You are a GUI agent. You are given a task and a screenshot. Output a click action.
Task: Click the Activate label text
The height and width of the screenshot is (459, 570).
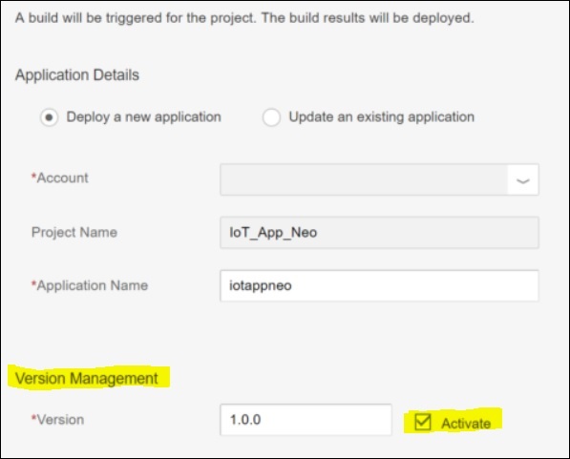coord(466,424)
